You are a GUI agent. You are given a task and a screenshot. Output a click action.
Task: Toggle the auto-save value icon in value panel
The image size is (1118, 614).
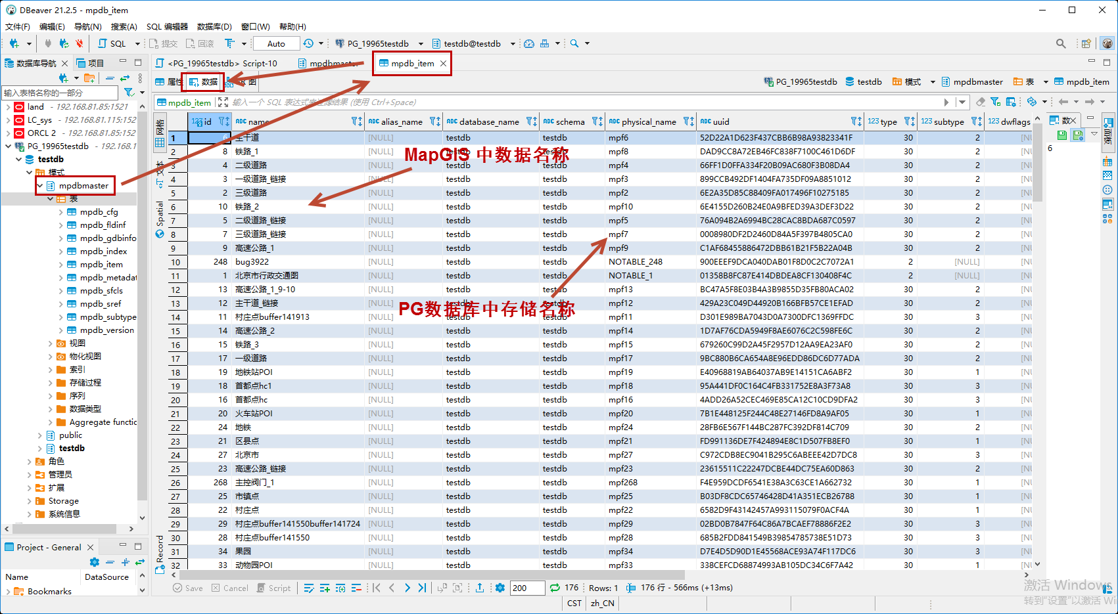[x=1078, y=135]
